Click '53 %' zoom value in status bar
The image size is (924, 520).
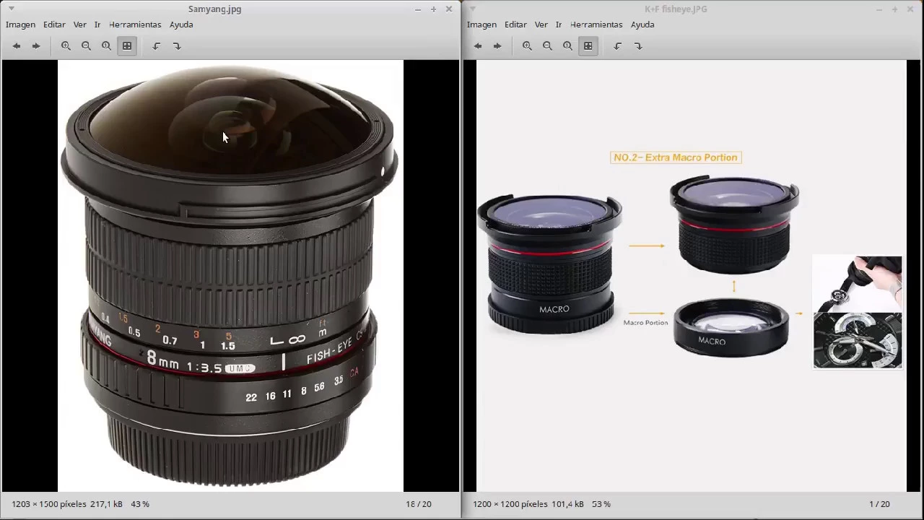pyautogui.click(x=601, y=504)
